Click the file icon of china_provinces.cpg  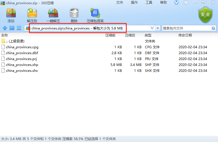pos(3,47)
